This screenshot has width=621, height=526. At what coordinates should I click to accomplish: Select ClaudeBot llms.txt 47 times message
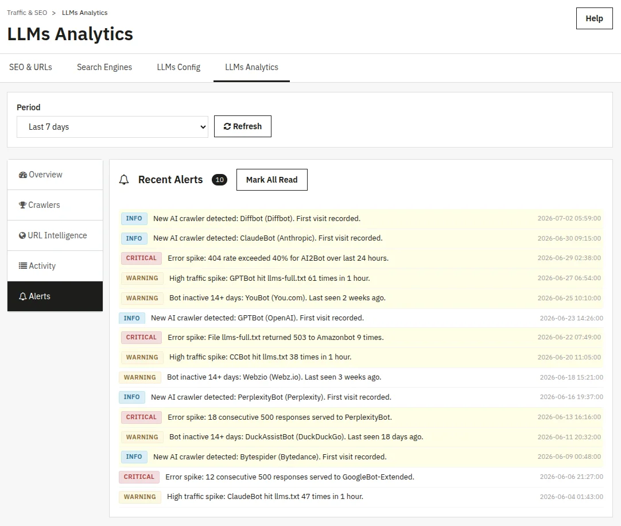tap(265, 496)
